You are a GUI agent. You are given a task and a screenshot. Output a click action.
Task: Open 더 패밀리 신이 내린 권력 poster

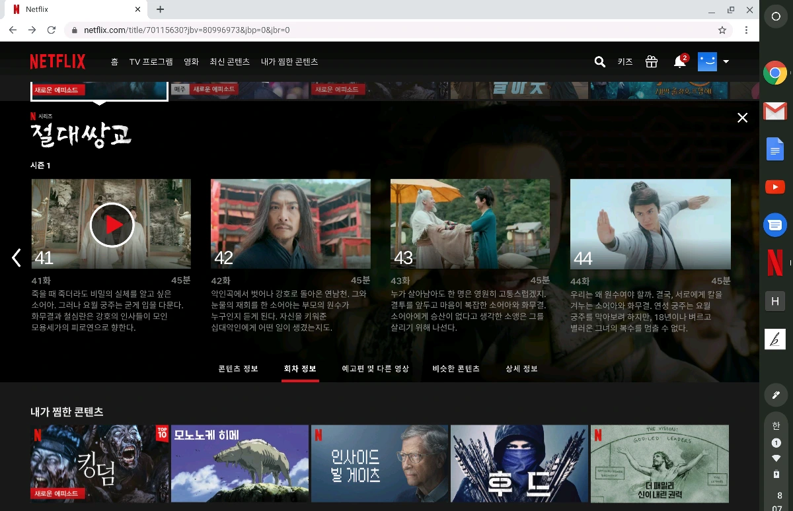(x=660, y=464)
